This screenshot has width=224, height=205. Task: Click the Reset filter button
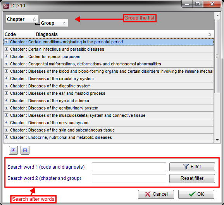(192, 178)
